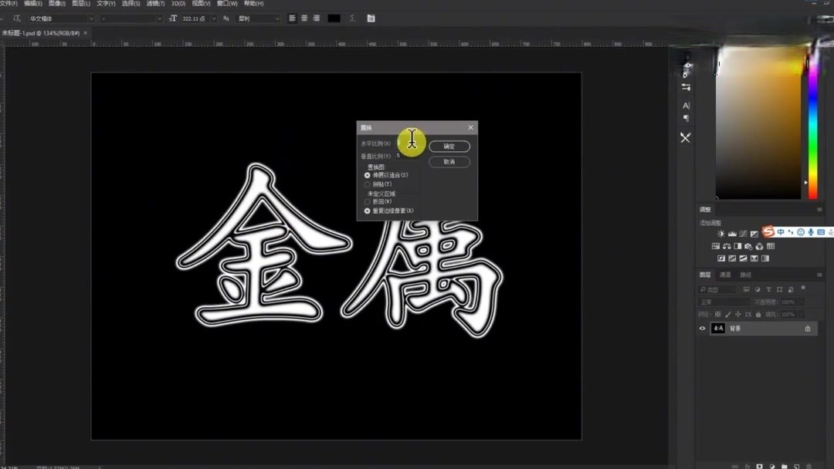Select the 折回(W) radio button
The width and height of the screenshot is (834, 469).
point(367,201)
